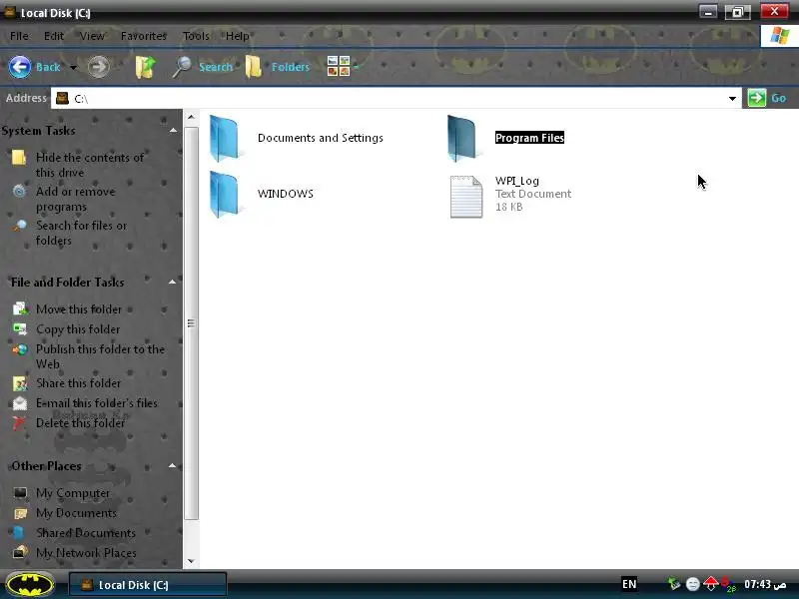Open My Computer from Other Places
The width and height of the screenshot is (799, 599).
click(73, 493)
